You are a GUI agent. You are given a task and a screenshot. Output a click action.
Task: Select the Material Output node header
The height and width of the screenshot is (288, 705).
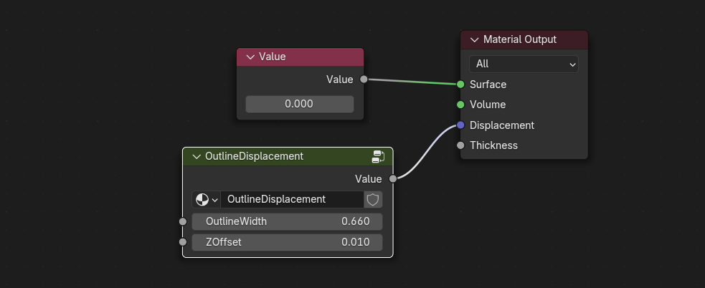click(x=531, y=39)
